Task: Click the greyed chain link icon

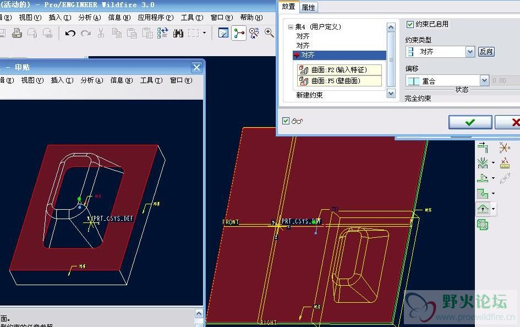Action: pos(505,178)
